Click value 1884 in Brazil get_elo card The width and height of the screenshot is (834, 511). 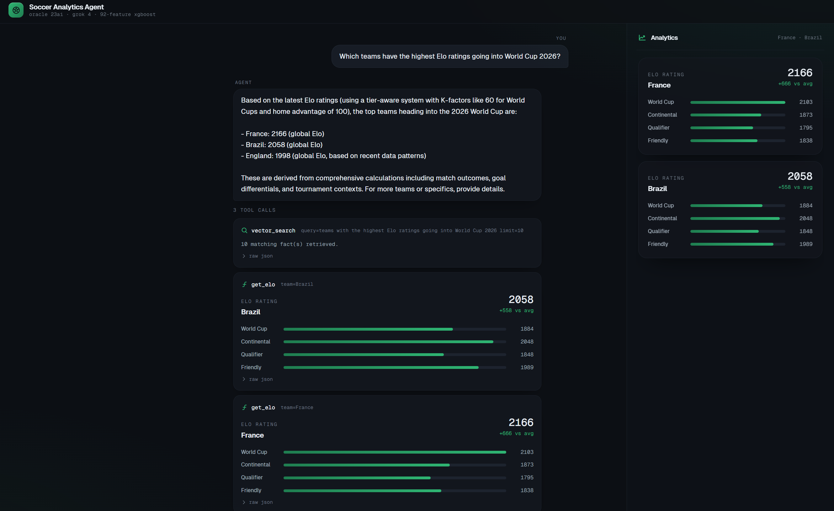tap(527, 329)
